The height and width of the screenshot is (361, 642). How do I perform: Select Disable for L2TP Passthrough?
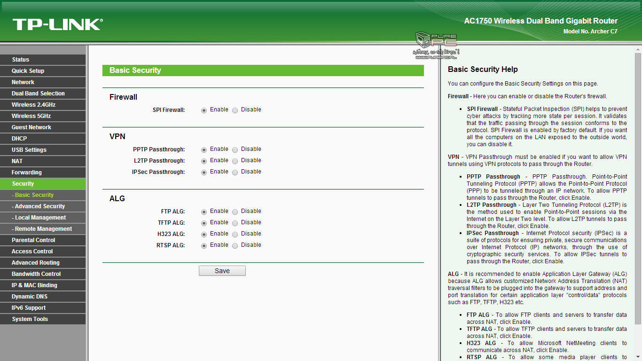235,161
